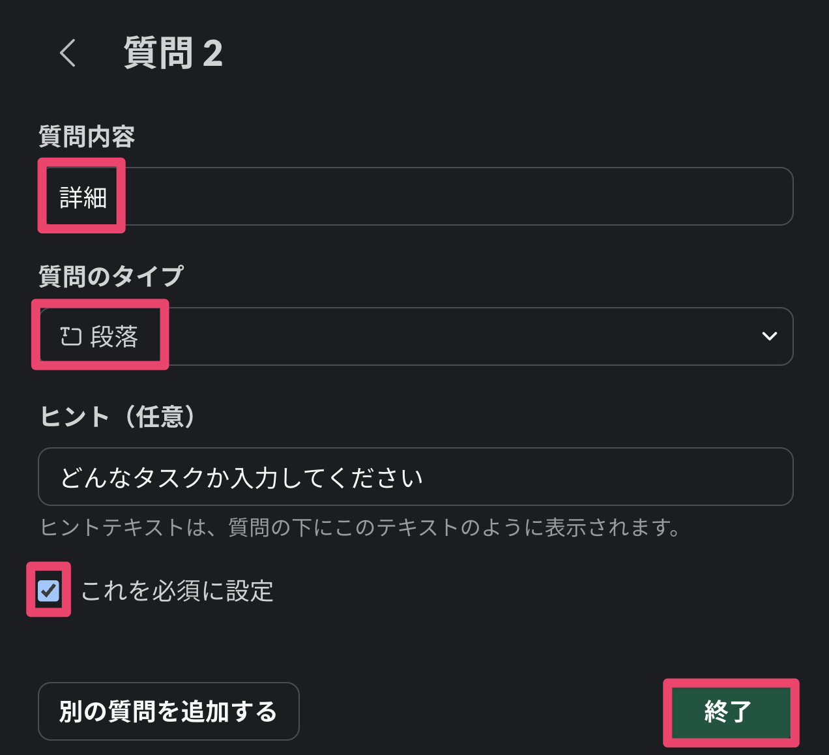
Task: Click the 質問内容 field label
Action: pos(87,137)
